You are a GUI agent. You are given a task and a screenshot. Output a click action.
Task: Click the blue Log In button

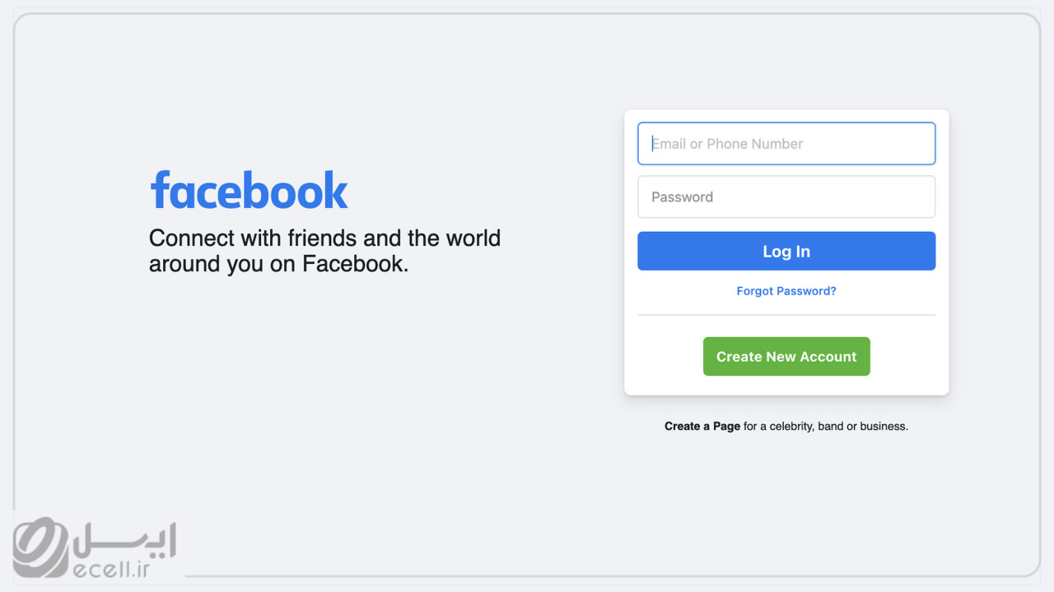click(786, 251)
